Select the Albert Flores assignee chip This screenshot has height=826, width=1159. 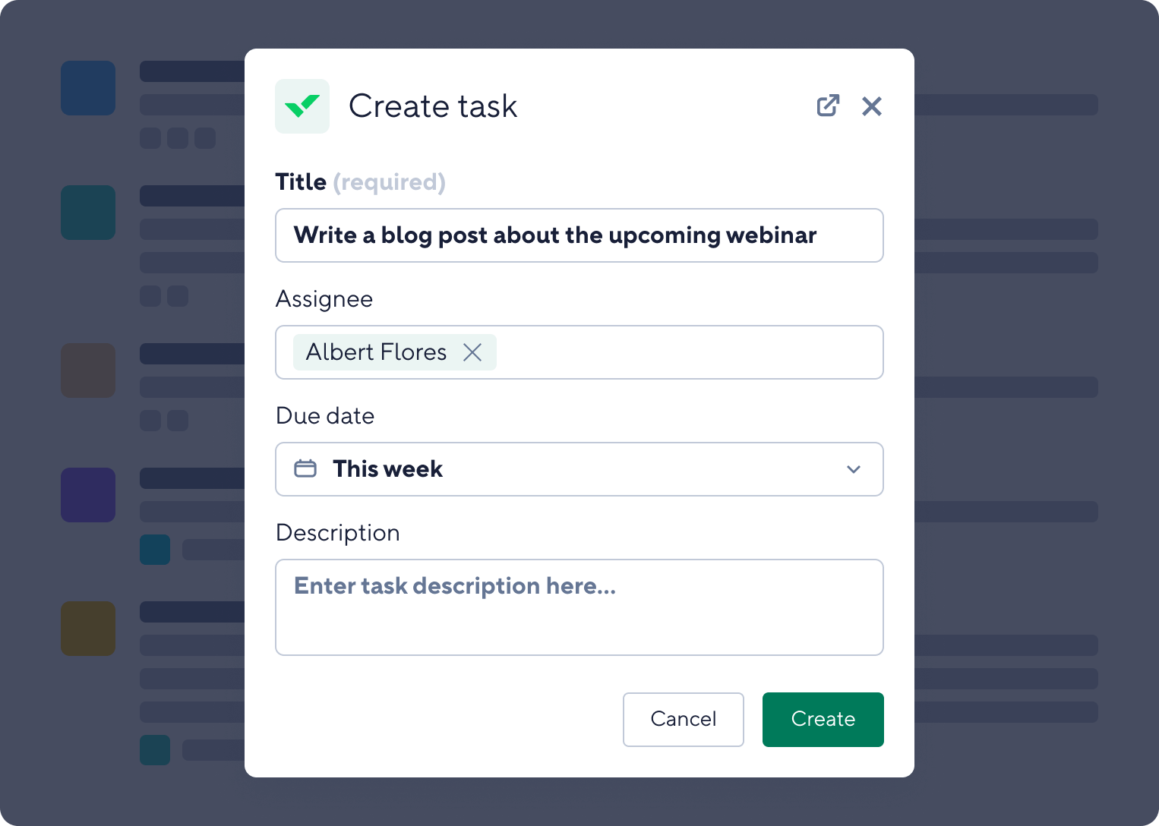point(376,352)
